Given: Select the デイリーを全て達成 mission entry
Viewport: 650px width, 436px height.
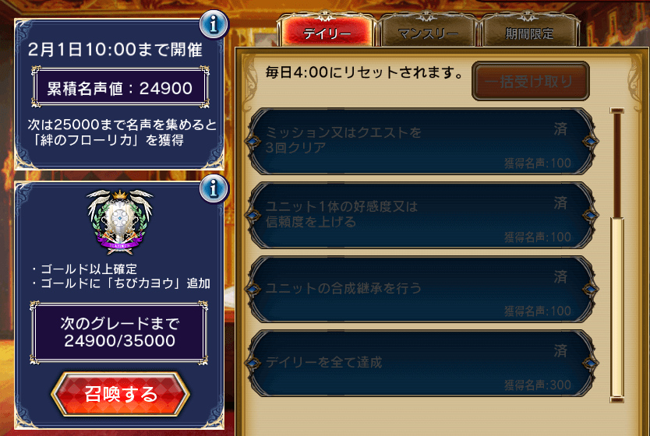Looking at the screenshot, I should pos(422,363).
